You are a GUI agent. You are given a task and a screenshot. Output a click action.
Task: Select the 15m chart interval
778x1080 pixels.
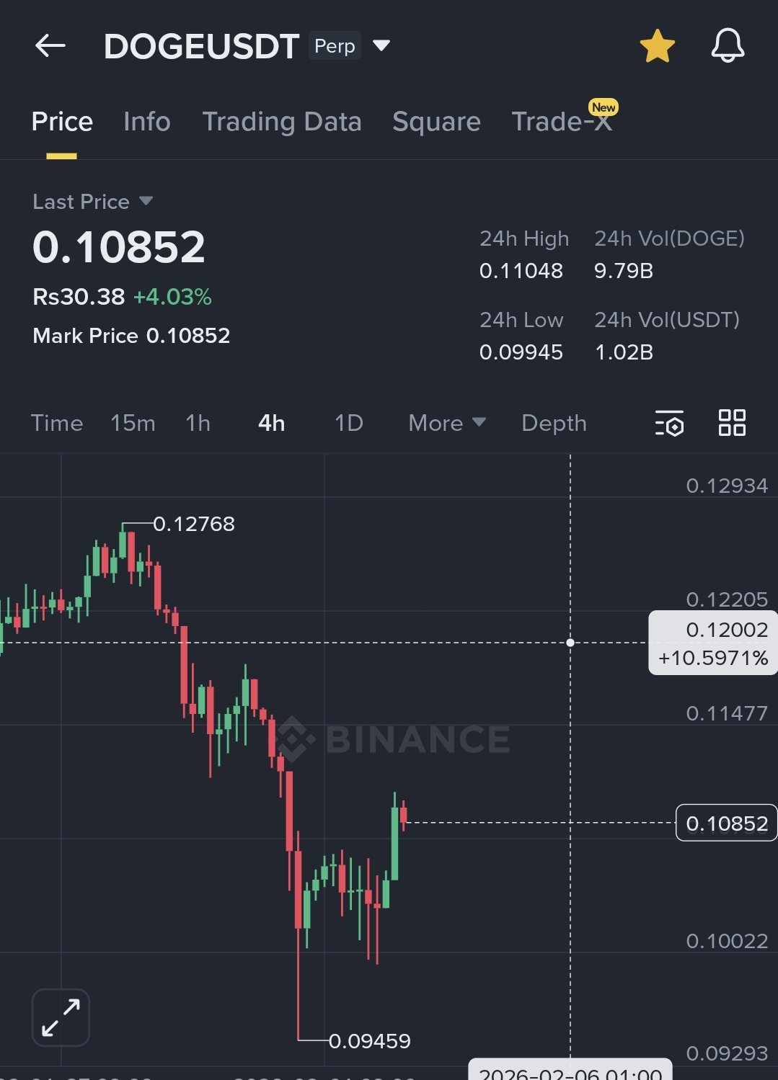point(133,423)
